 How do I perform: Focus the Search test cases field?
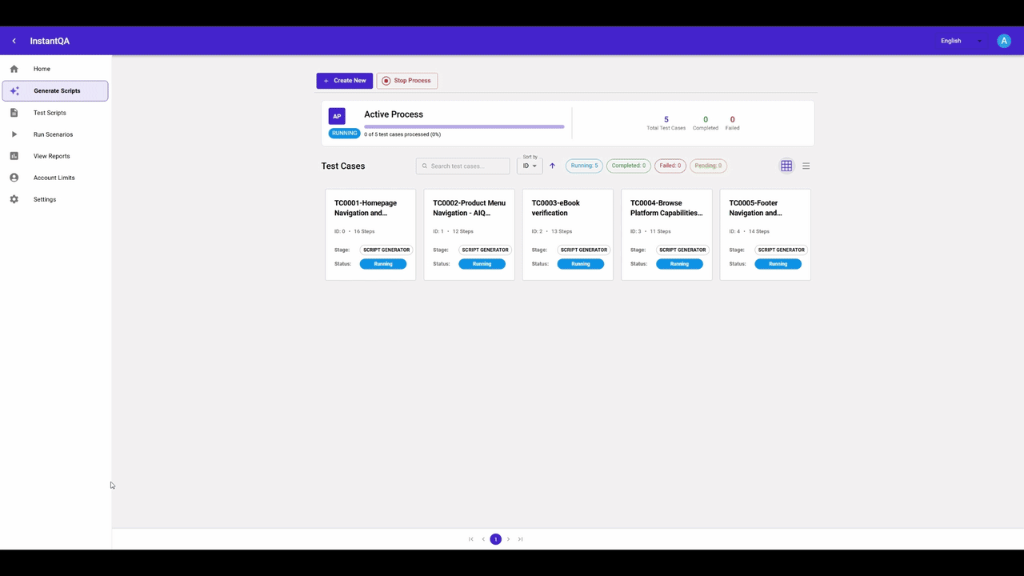click(x=467, y=166)
